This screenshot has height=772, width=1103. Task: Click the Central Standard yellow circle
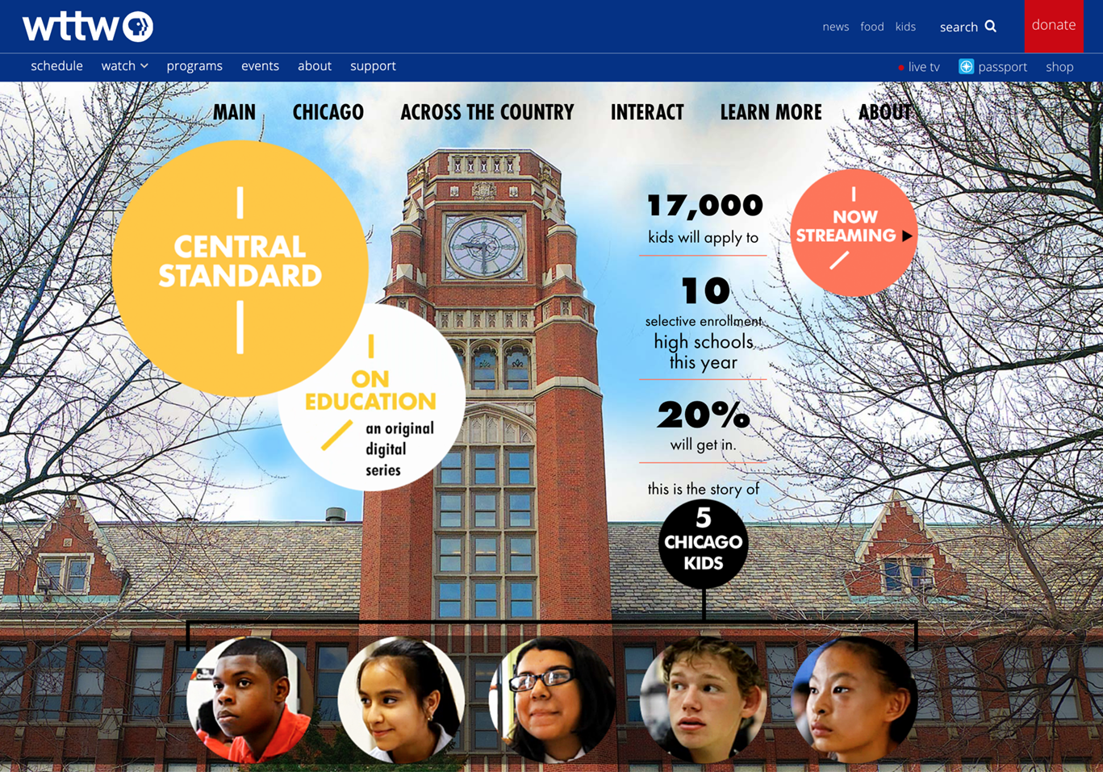pyautogui.click(x=240, y=268)
